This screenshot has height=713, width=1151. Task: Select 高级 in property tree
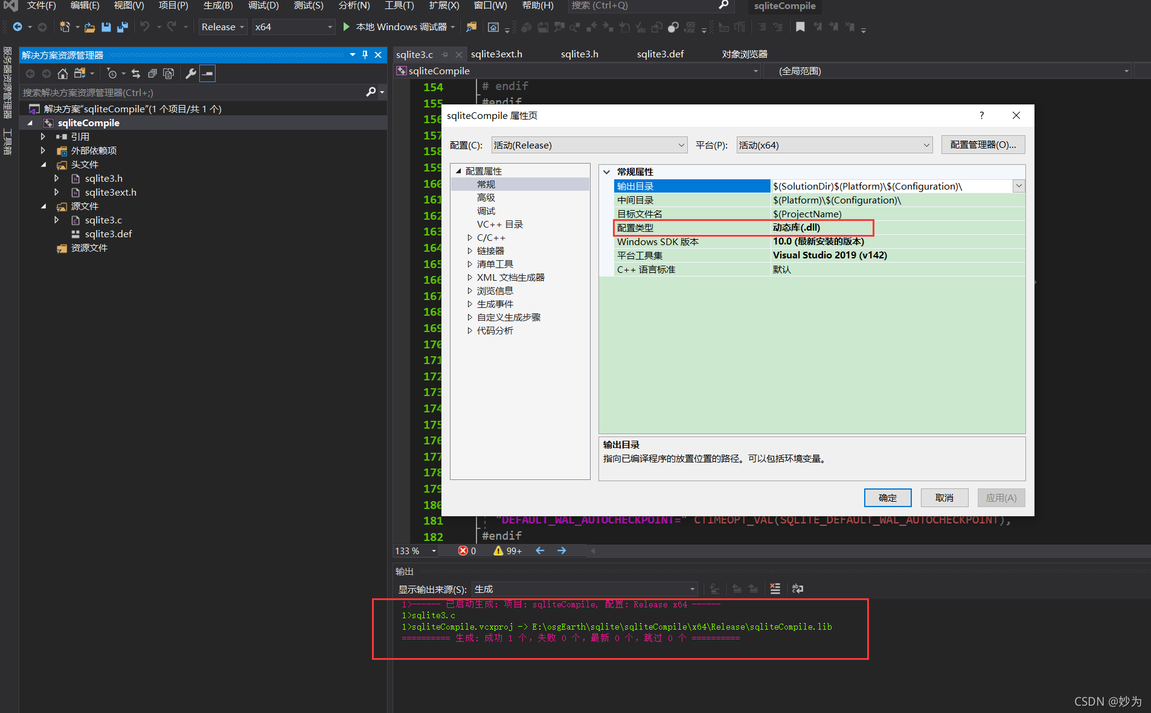coord(486,197)
